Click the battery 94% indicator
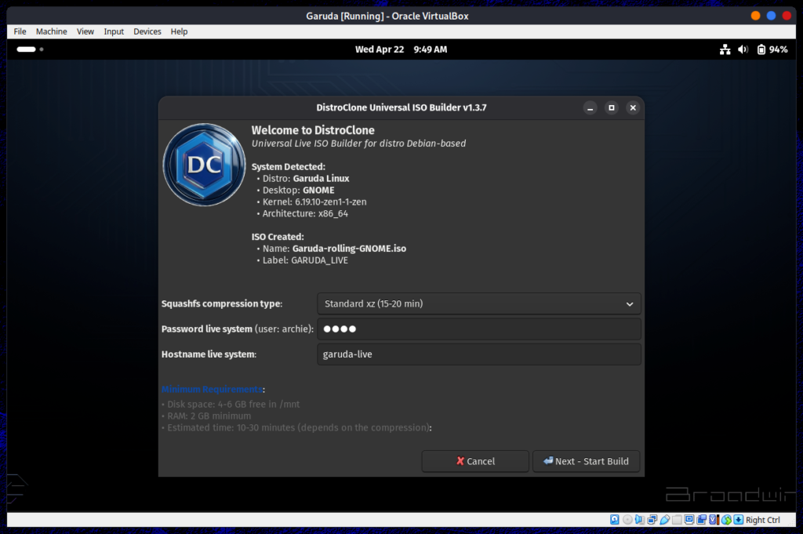This screenshot has width=803, height=534. click(765, 49)
